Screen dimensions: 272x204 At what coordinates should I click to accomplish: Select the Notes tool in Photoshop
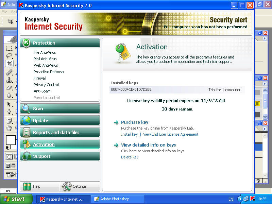9,121
